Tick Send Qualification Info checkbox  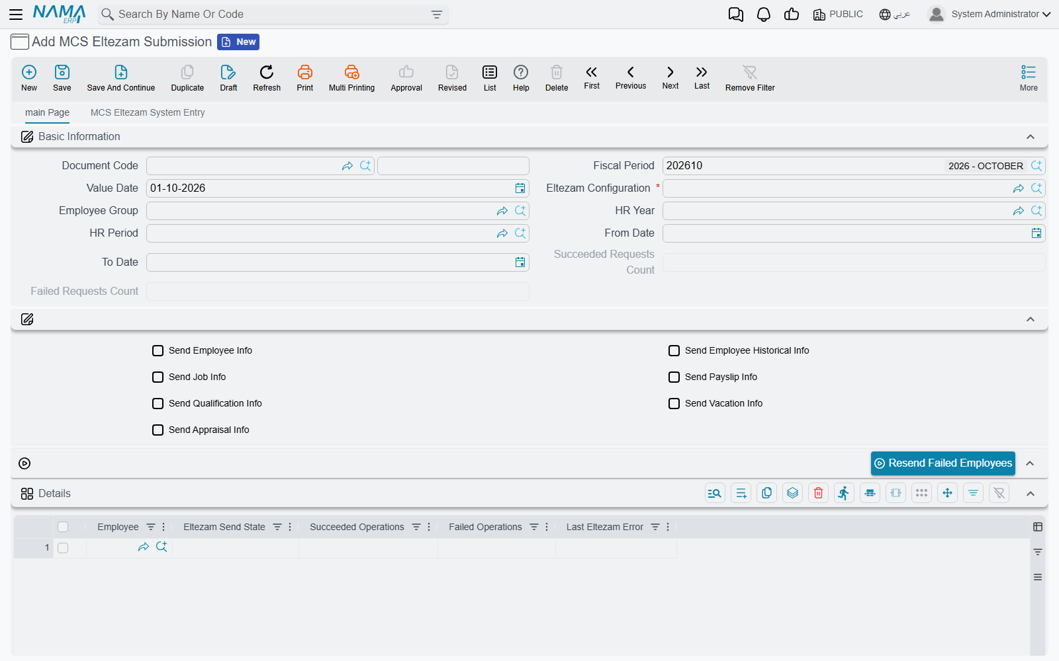158,403
